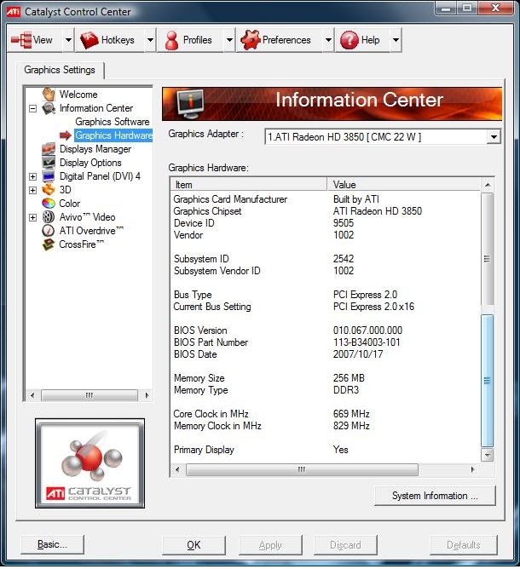Open the View dropdown arrow
The width and height of the screenshot is (520, 569).
[x=68, y=40]
